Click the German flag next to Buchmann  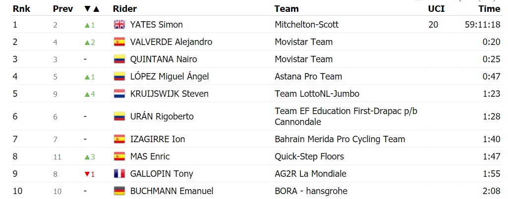coord(119,191)
